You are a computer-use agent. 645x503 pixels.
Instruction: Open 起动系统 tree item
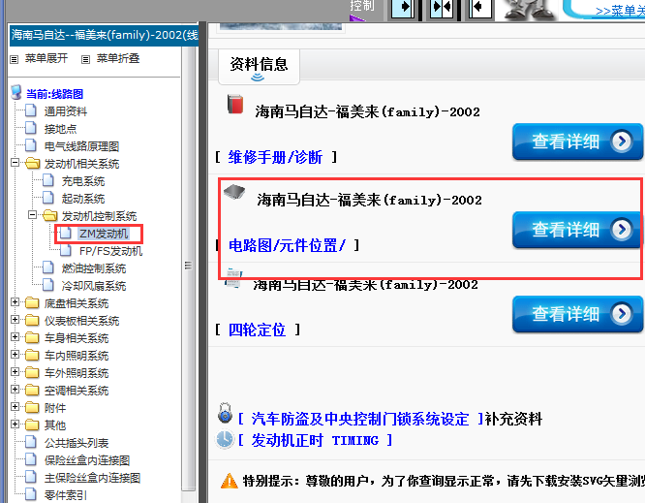point(83,199)
